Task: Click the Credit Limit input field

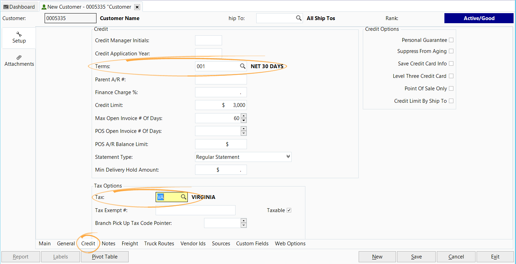Action: click(221, 105)
